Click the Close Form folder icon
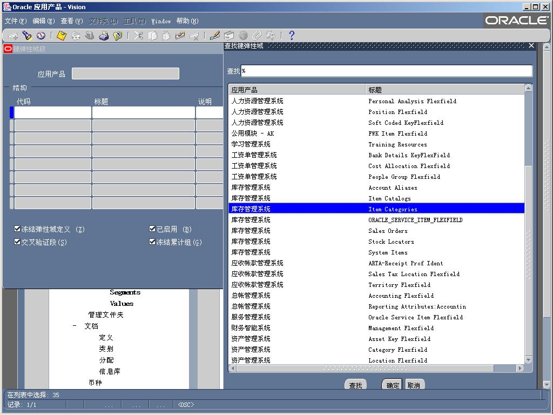The width and height of the screenshot is (553, 415). click(118, 36)
